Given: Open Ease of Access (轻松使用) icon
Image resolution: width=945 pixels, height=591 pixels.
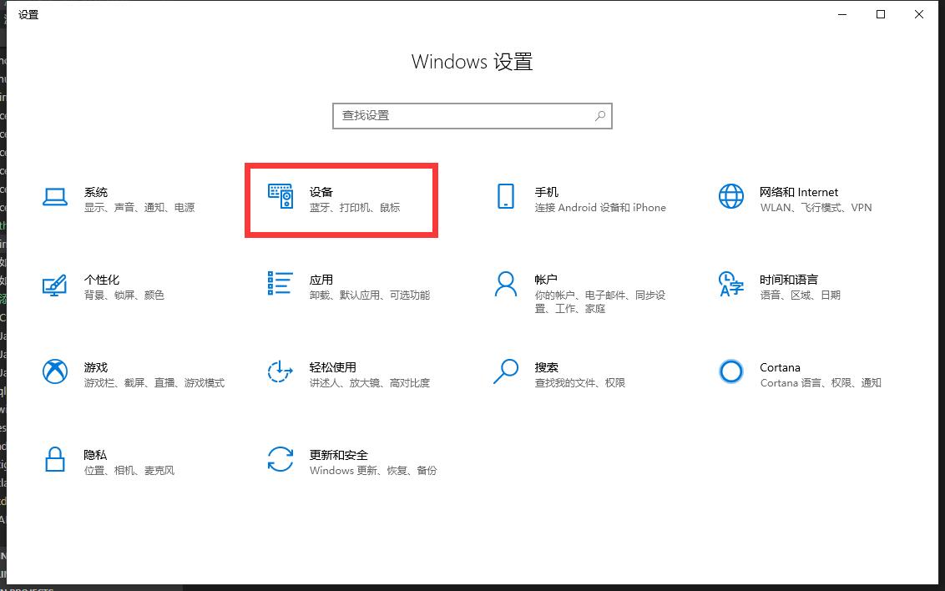Looking at the screenshot, I should pyautogui.click(x=280, y=372).
